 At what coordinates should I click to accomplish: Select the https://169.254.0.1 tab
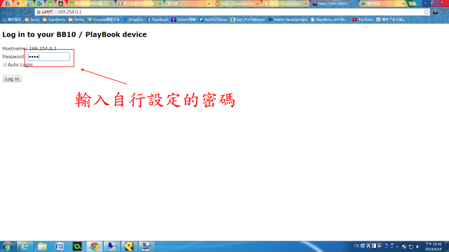tap(334, 3)
